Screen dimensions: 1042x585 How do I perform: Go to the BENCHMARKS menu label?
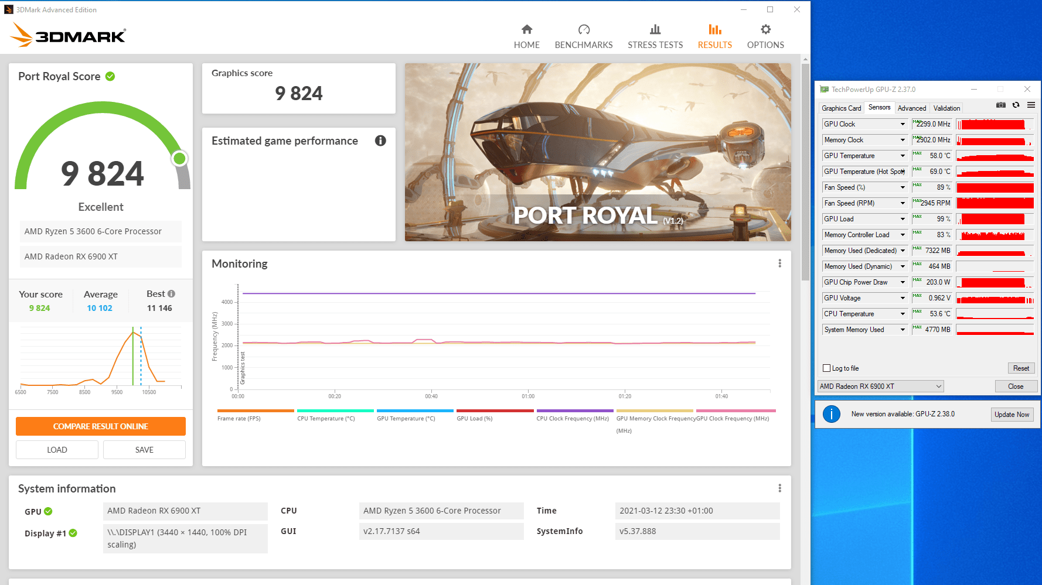(x=584, y=45)
